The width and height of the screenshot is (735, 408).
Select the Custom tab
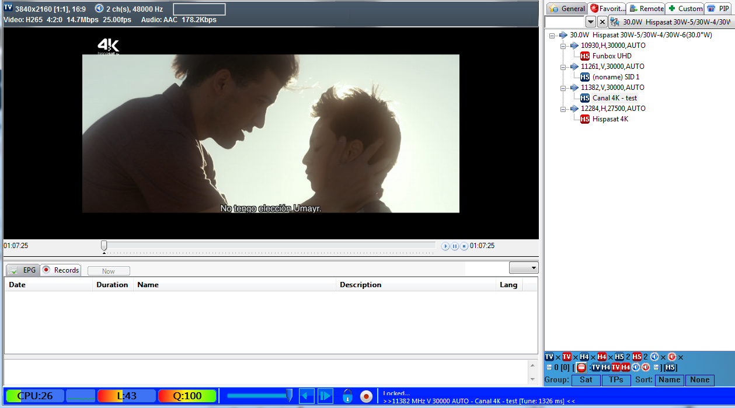pos(684,8)
